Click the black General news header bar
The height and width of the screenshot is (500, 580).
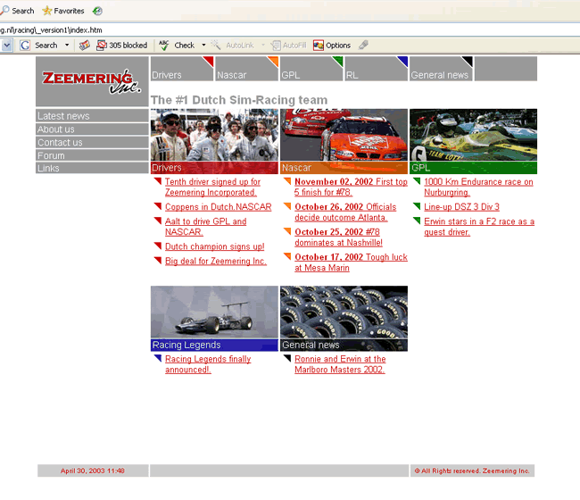(x=344, y=345)
